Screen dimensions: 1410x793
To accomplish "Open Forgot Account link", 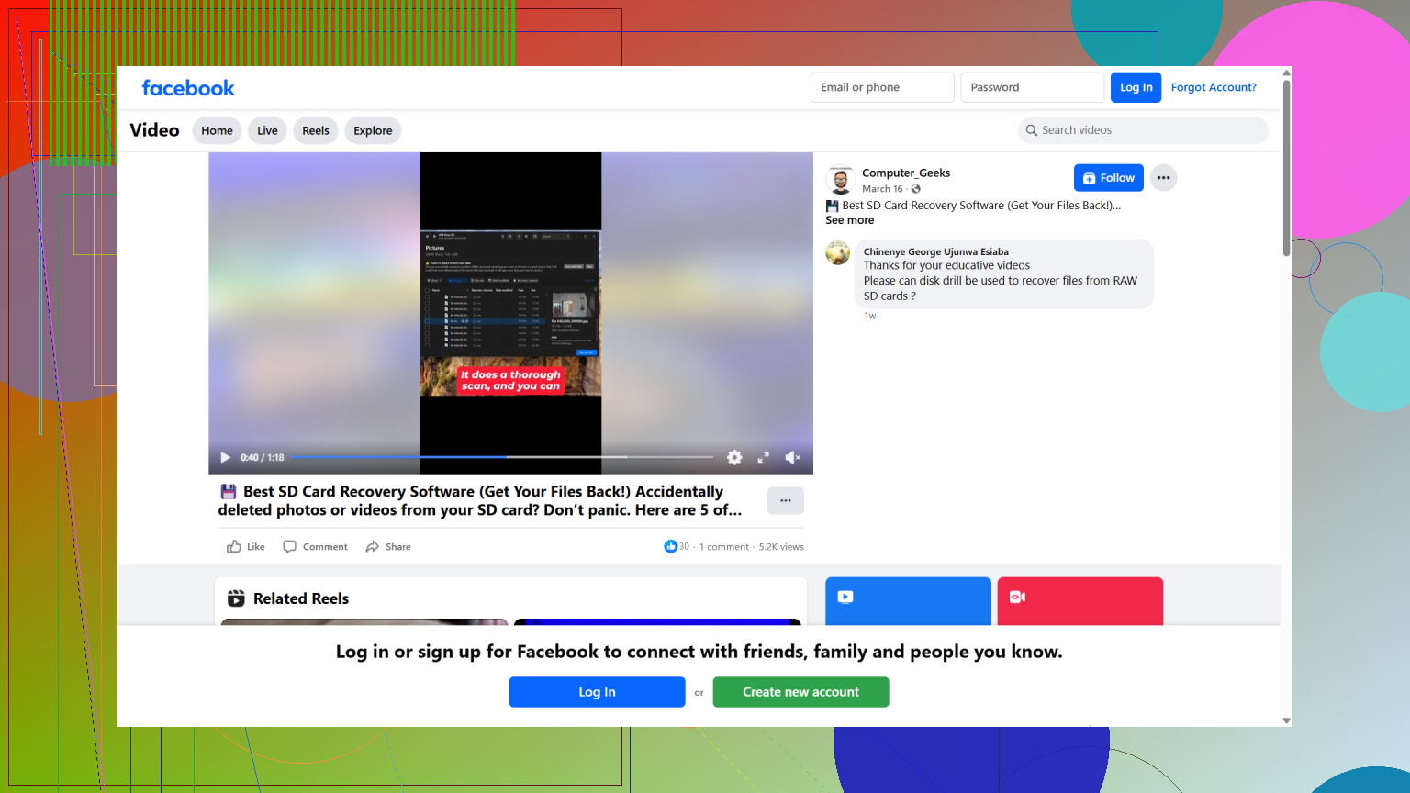I will [1214, 87].
